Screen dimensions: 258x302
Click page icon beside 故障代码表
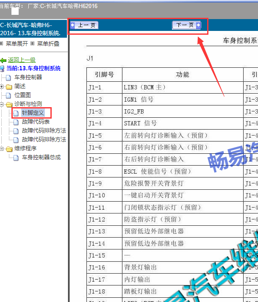(x=16, y=122)
